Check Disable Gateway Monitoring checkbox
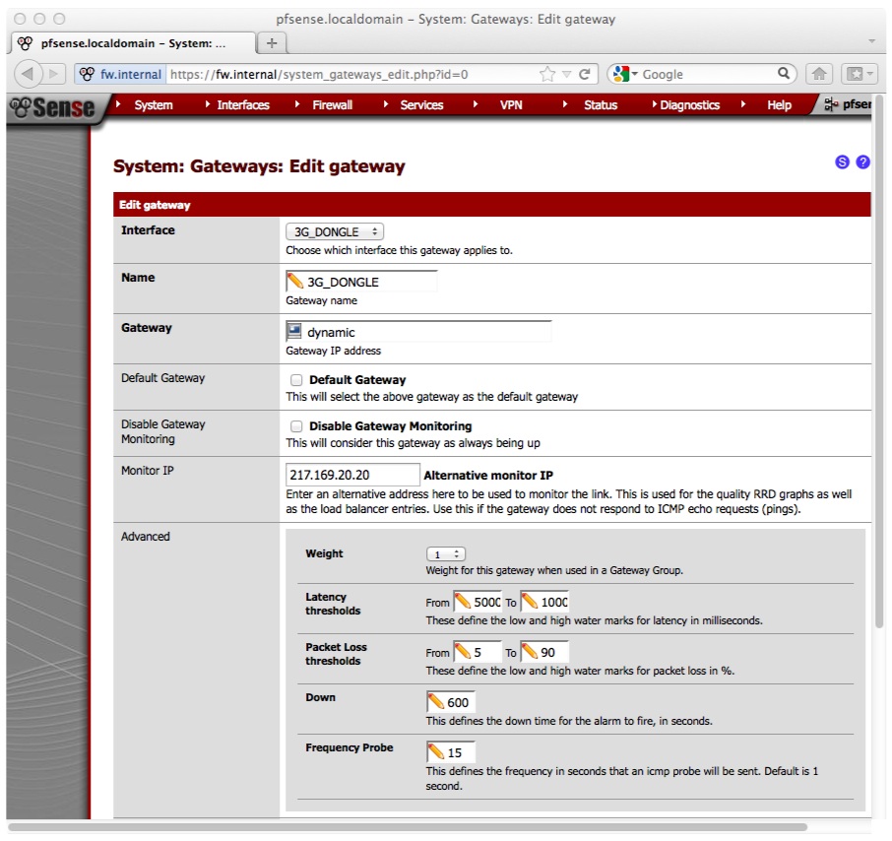Viewport: 892px width, 841px height. (x=296, y=426)
